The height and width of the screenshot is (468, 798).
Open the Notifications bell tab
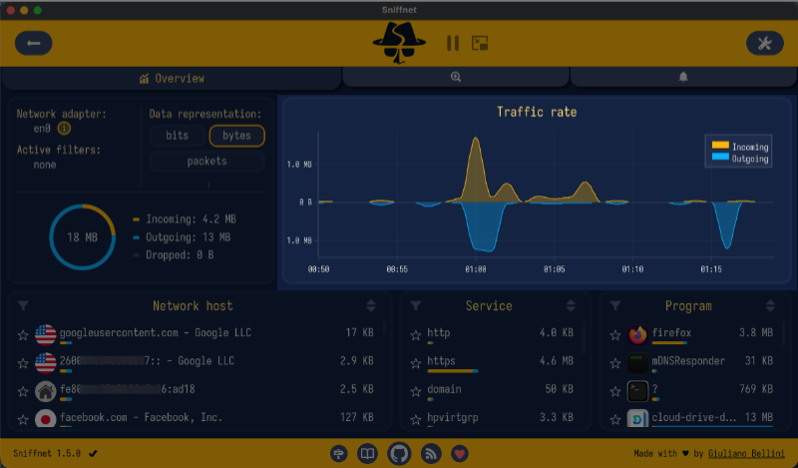tap(683, 77)
